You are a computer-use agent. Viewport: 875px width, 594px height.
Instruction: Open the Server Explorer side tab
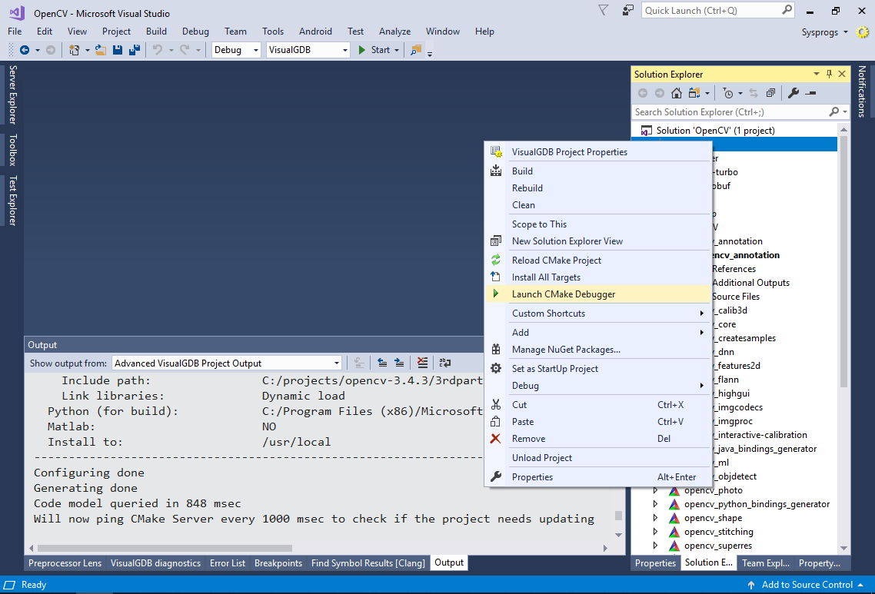(x=12, y=95)
